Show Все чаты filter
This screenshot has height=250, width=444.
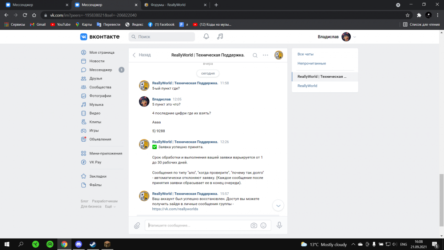coord(305,54)
